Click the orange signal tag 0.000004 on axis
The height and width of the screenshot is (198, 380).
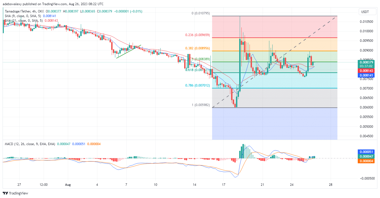coord(366,161)
